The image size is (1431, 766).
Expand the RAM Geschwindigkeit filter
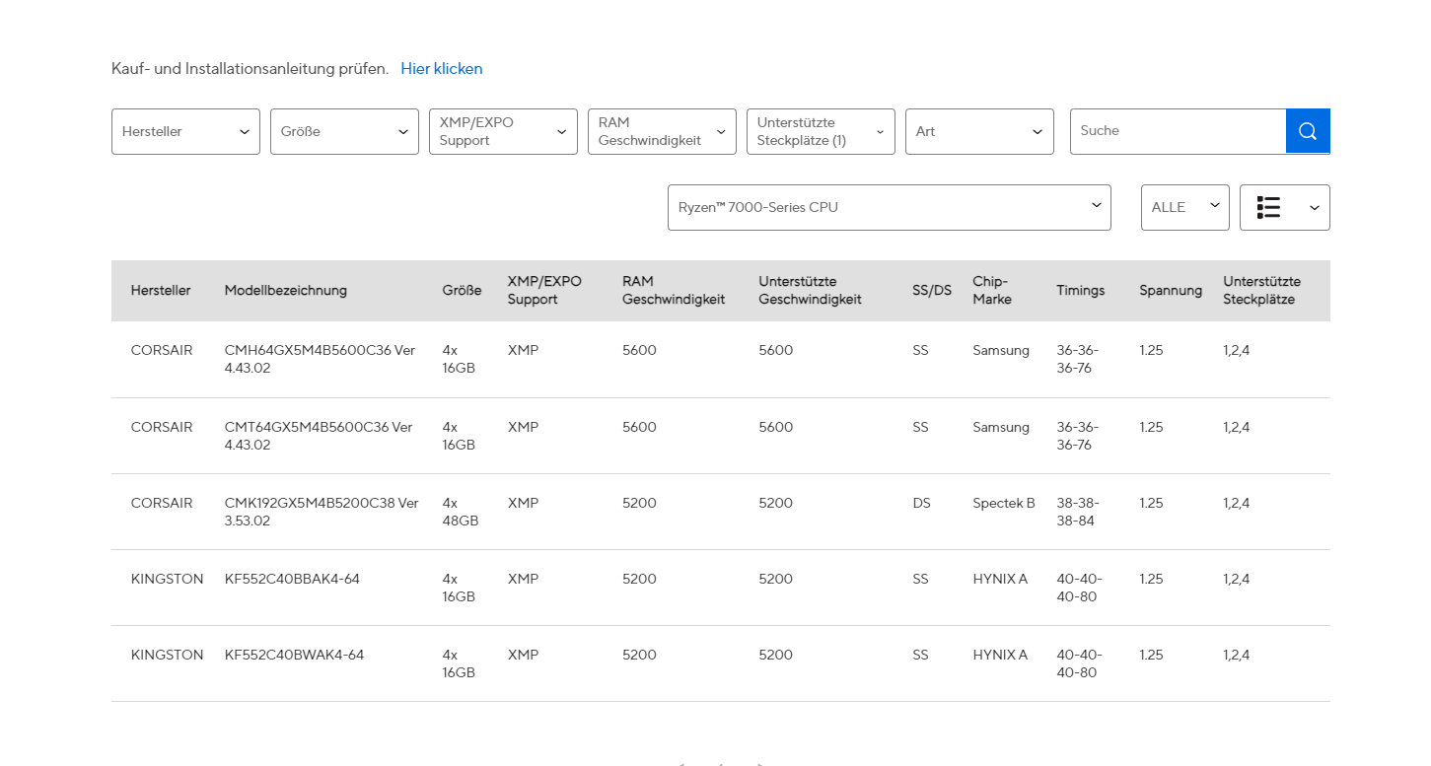pos(662,131)
